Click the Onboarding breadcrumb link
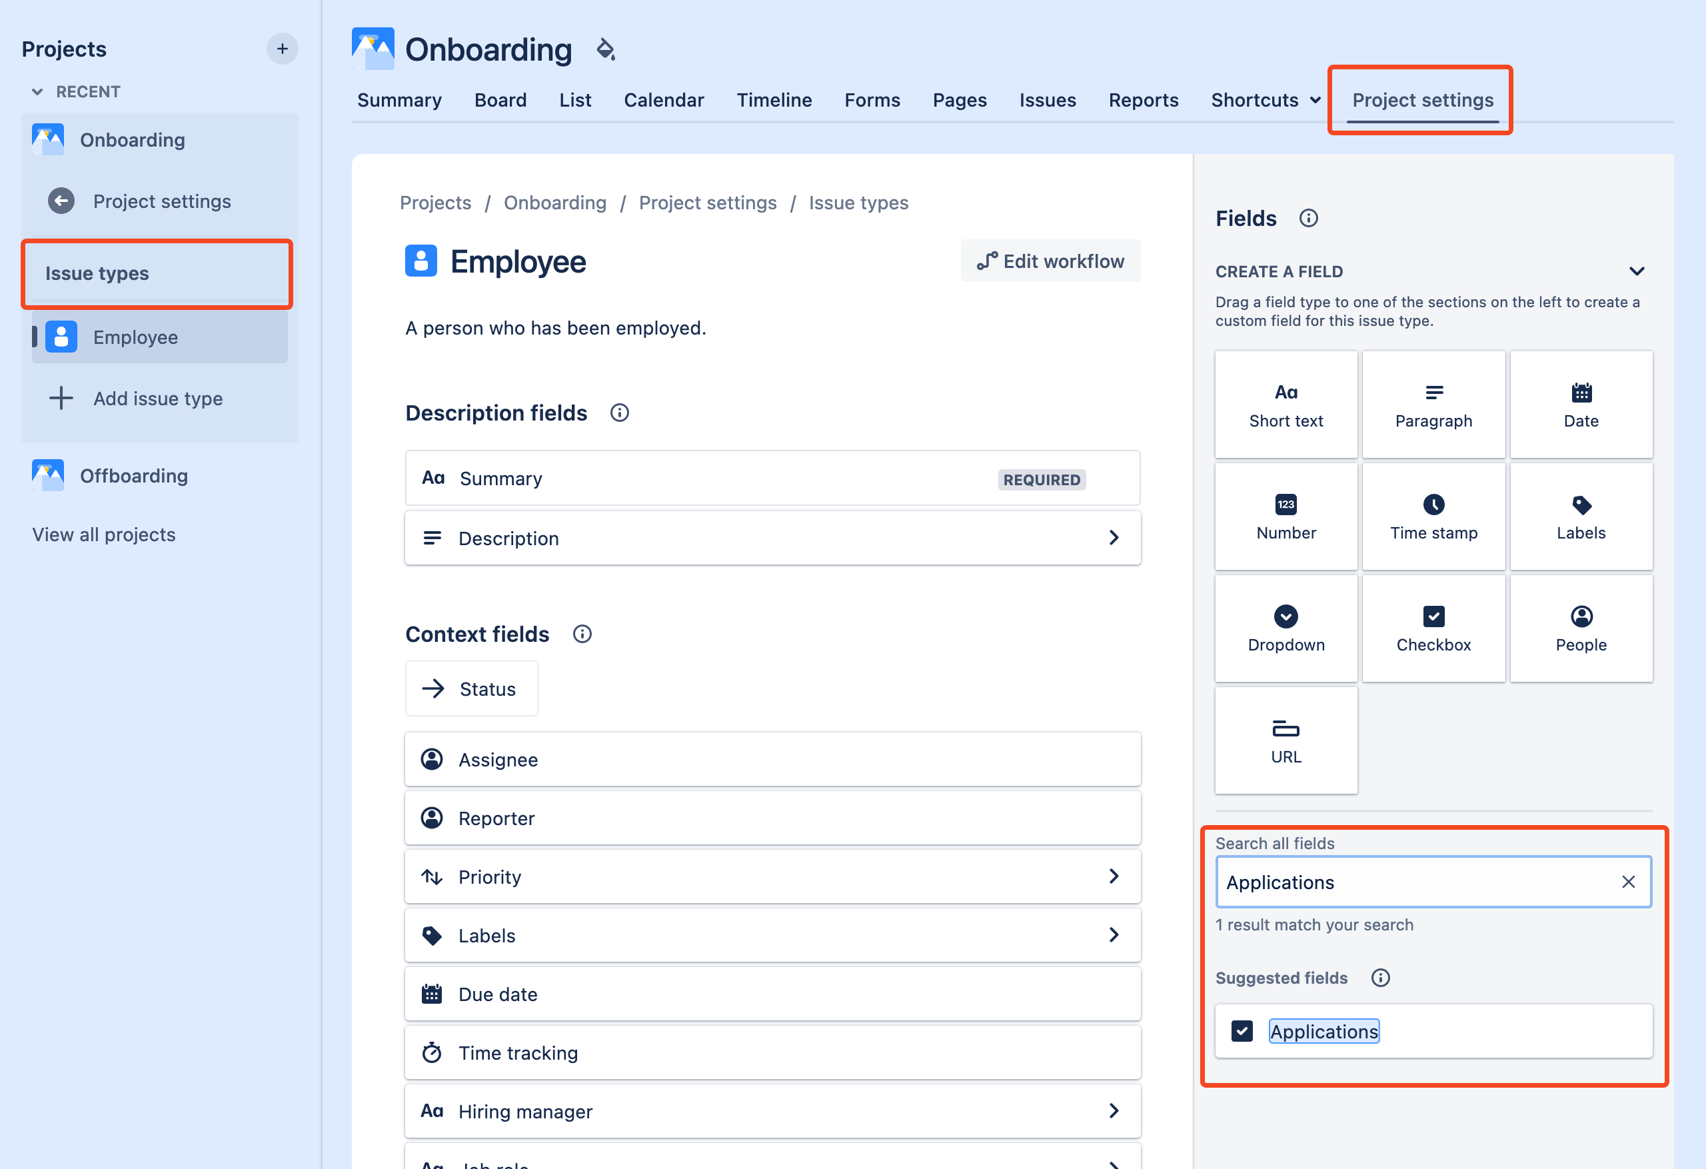Image resolution: width=1706 pixels, height=1169 pixels. [555, 203]
